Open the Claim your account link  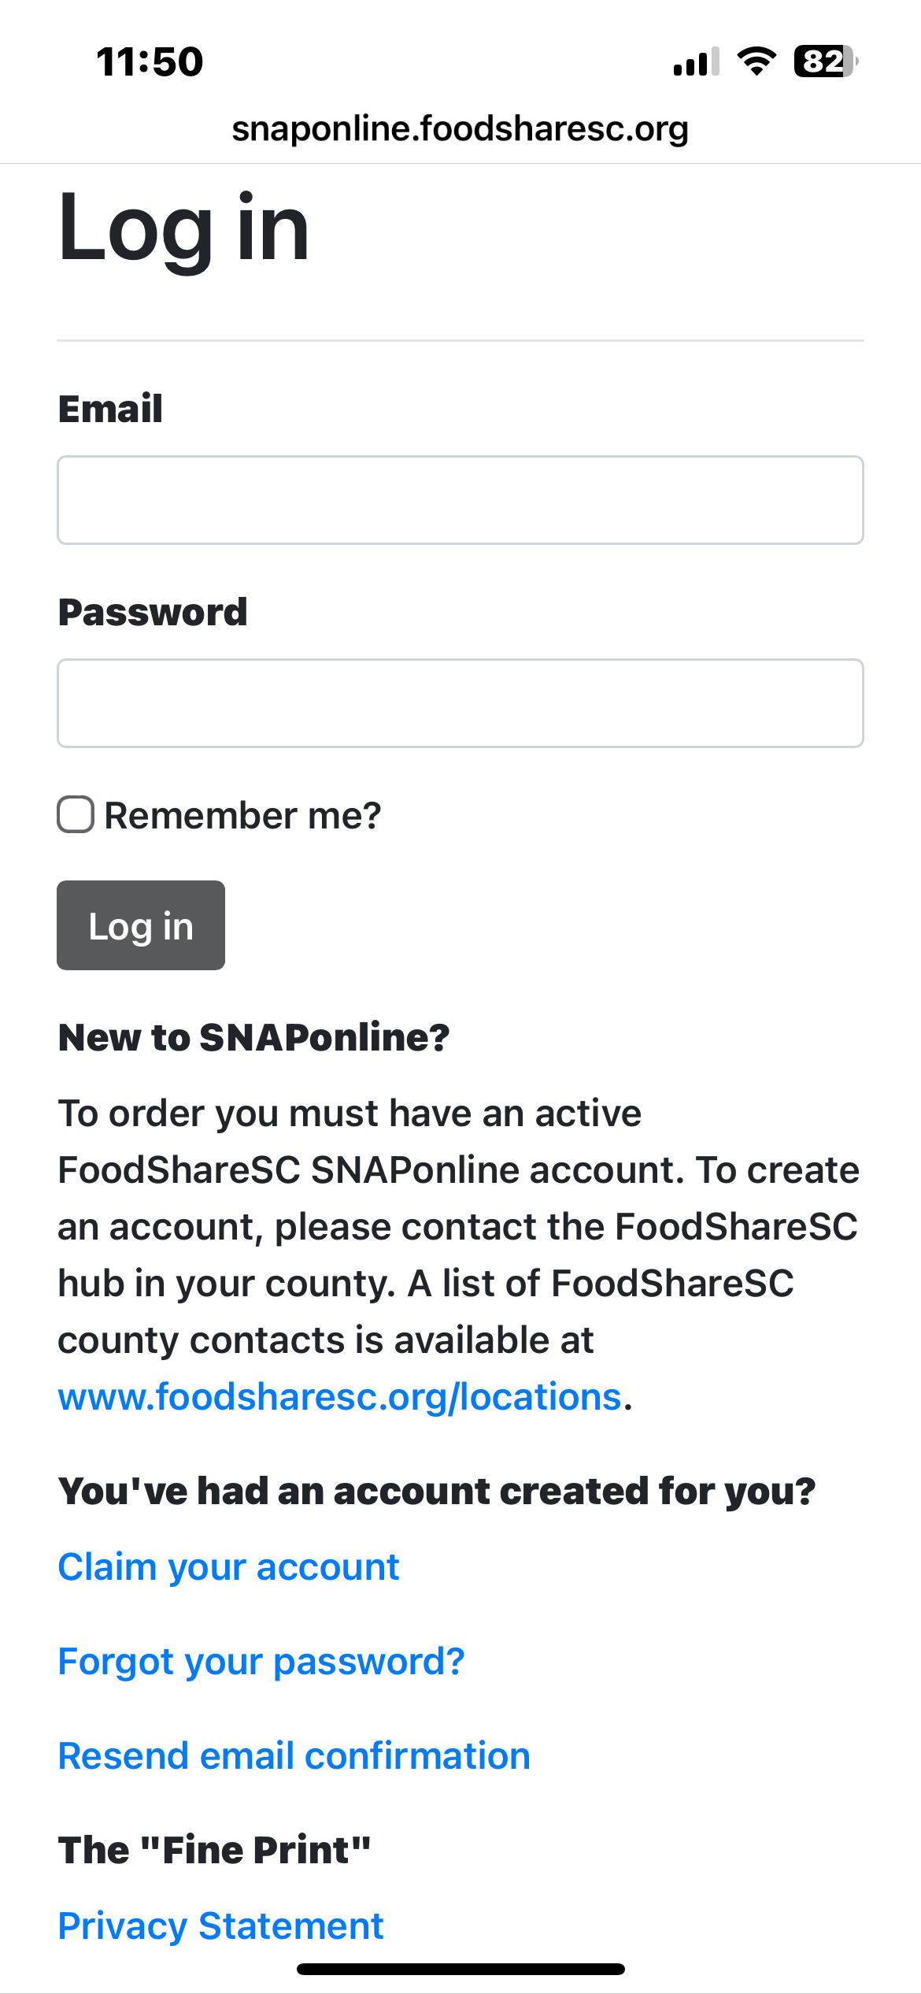[228, 1566]
